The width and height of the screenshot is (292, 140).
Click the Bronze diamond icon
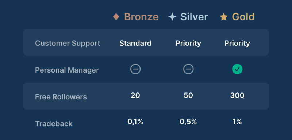point(116,17)
